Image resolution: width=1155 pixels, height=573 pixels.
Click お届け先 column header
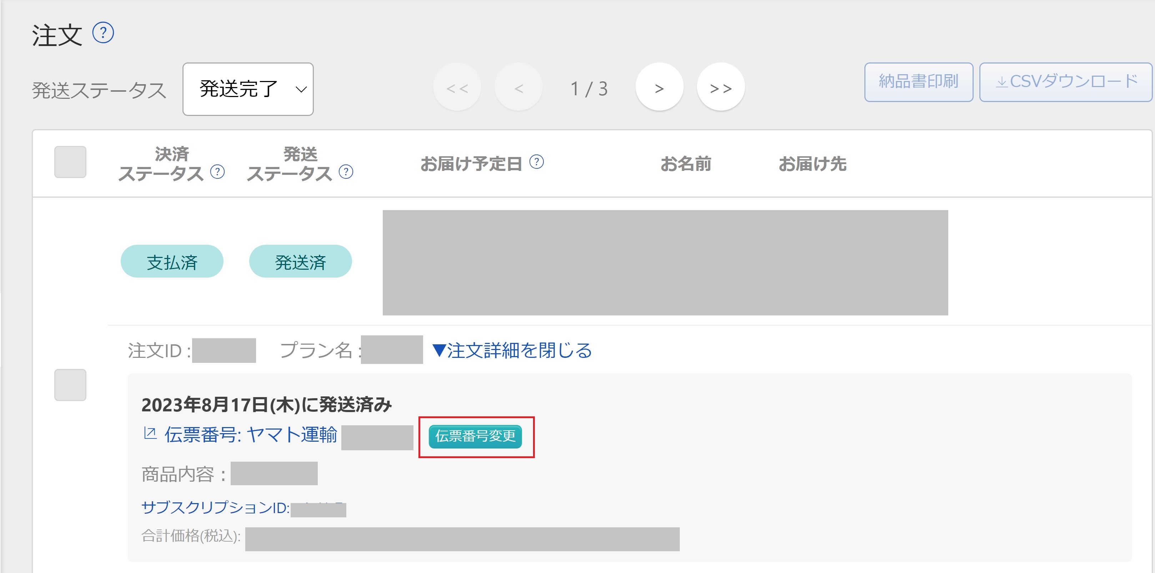pyautogui.click(x=813, y=164)
